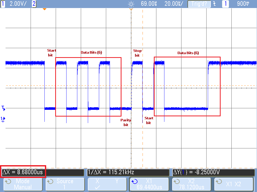Toggle cursor Mode between Manual and Track
This screenshot has height=192, width=257.
click(x=23, y=184)
